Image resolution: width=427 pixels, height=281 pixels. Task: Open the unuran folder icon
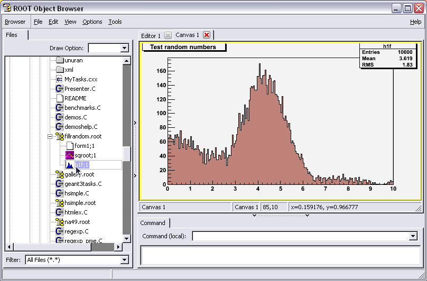(60, 60)
